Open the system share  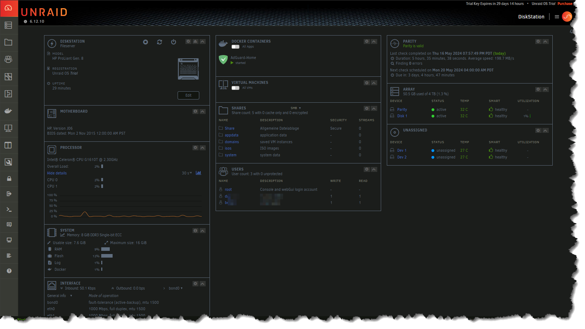coord(231,155)
